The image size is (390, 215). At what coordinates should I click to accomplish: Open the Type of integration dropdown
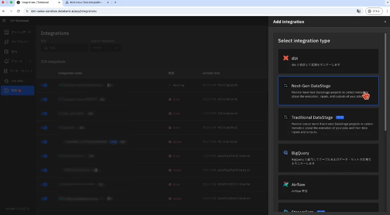click(106, 48)
